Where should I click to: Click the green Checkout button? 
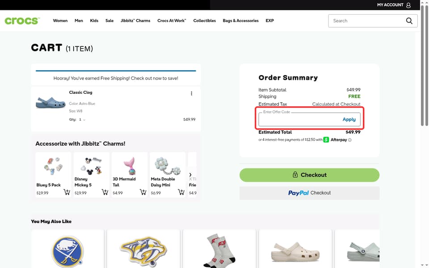pos(309,175)
